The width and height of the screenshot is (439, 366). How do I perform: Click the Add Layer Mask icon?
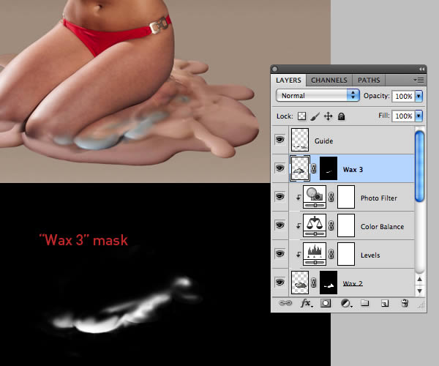click(x=326, y=303)
